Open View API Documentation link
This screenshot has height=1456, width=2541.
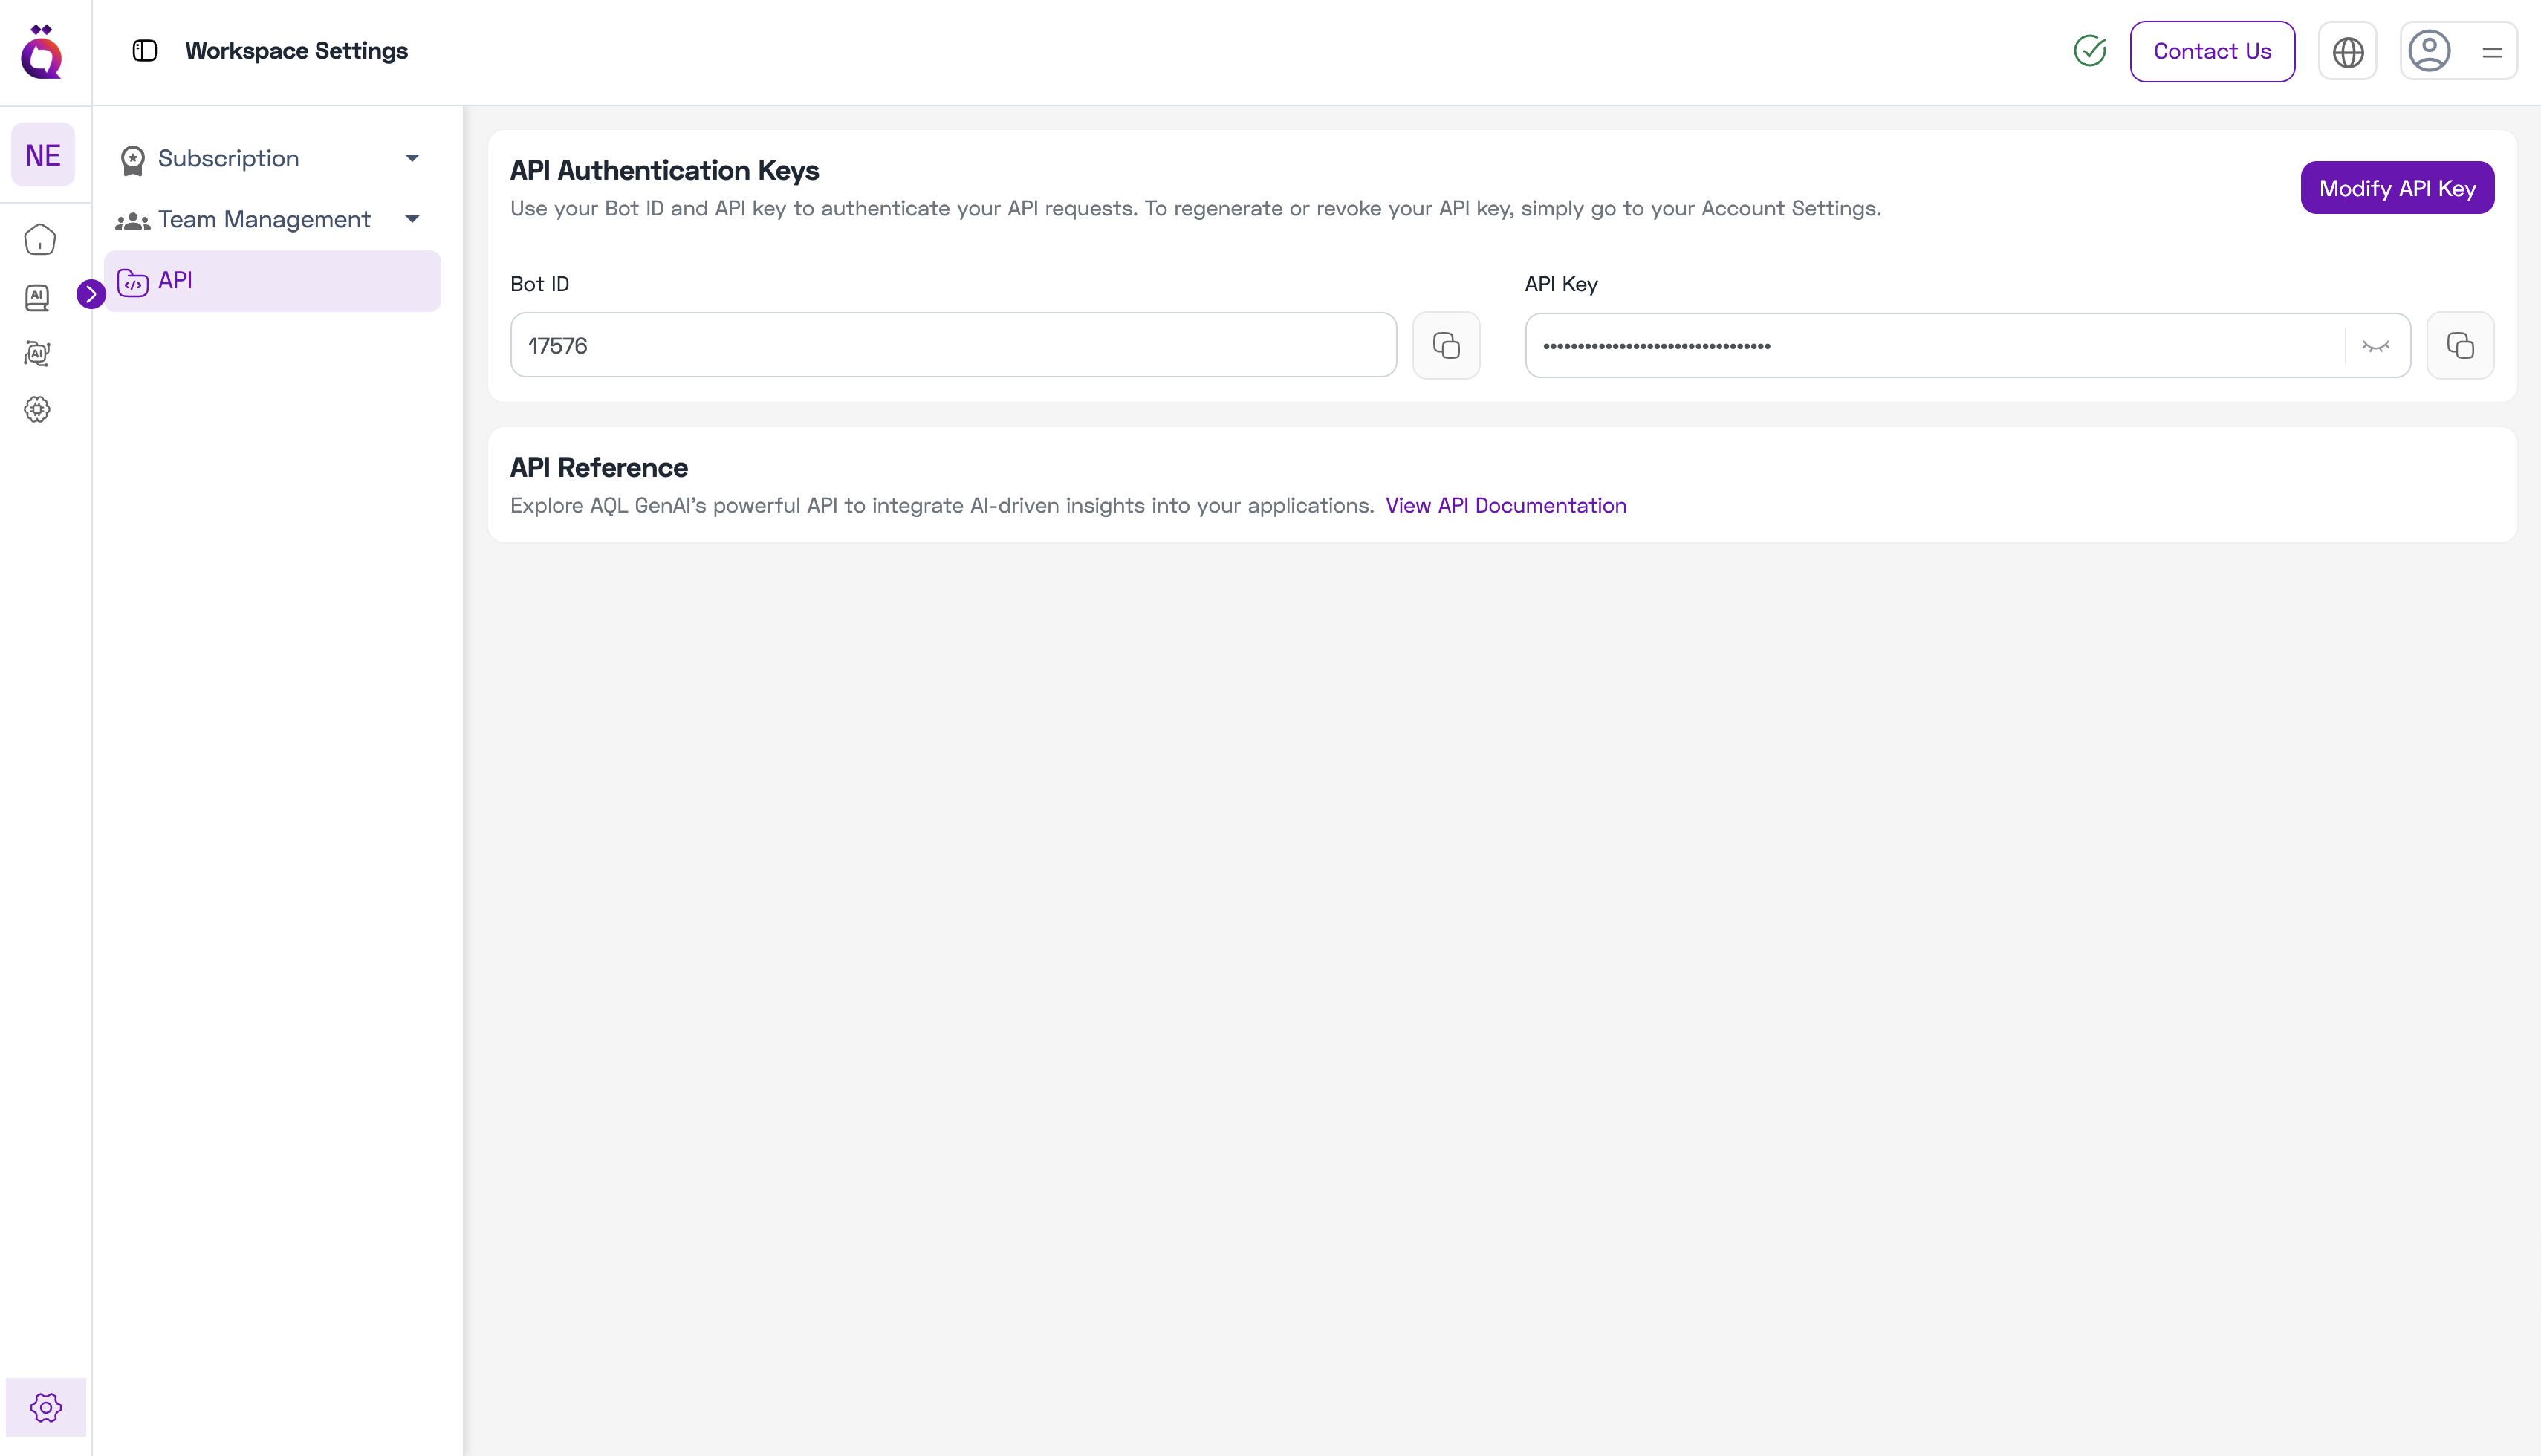pyautogui.click(x=1506, y=505)
